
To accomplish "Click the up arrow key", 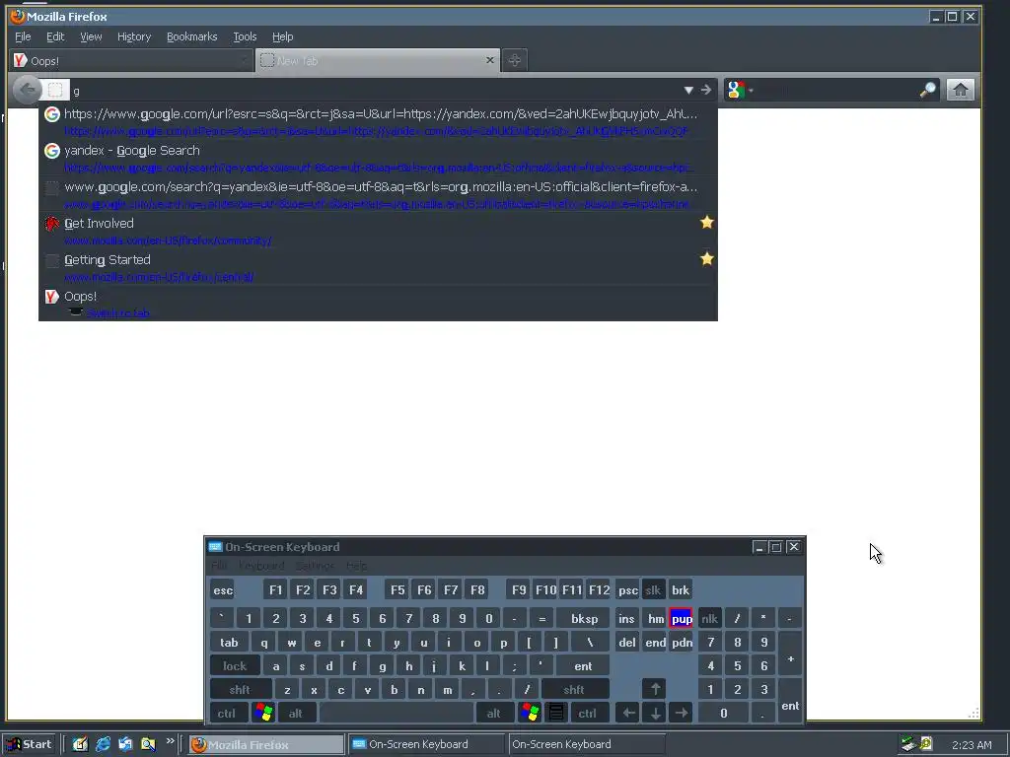I will 655,689.
